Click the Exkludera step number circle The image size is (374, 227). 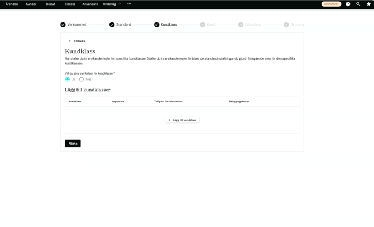click(x=241, y=24)
